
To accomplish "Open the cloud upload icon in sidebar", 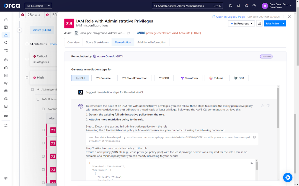I will click(x=6, y=99).
